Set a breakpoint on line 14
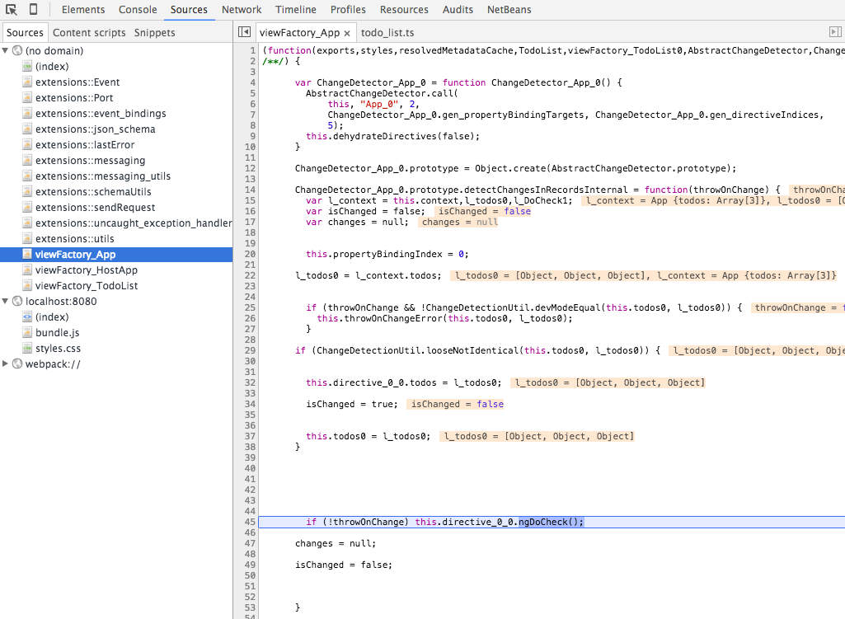The height and width of the screenshot is (619, 845). pyautogui.click(x=251, y=189)
